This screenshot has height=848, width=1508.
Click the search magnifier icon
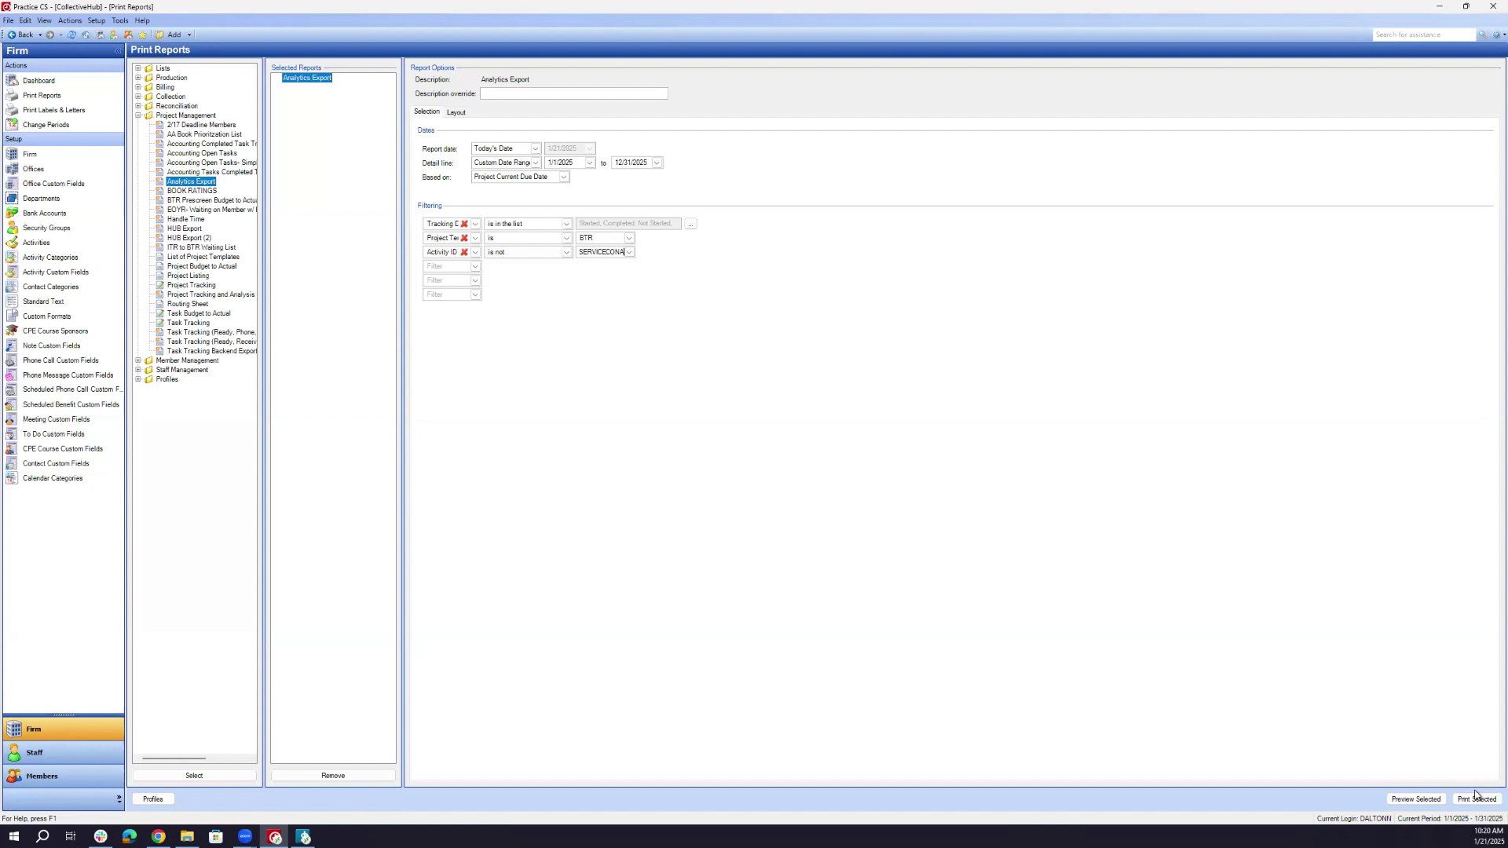(x=1482, y=35)
